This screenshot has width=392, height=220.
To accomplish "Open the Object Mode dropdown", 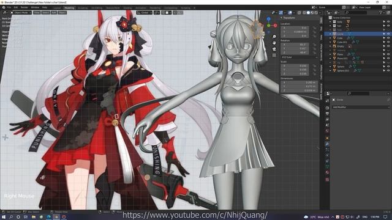I will pos(21,12).
